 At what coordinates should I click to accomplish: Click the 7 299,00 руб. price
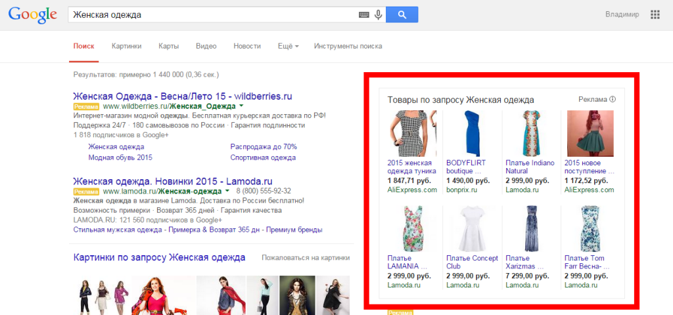click(528, 276)
